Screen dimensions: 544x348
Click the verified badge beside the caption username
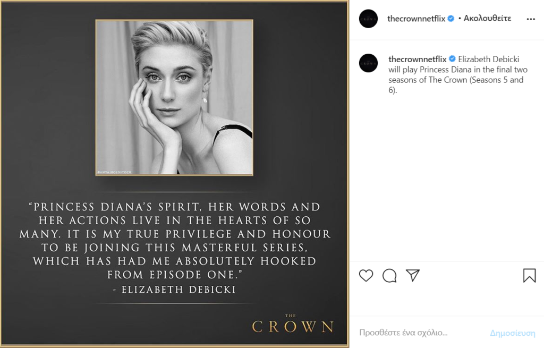[x=453, y=59]
